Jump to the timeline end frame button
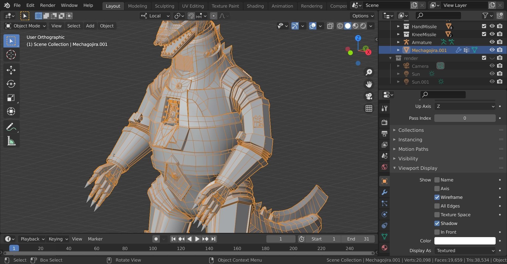This screenshot has height=264, width=507. click(x=213, y=239)
